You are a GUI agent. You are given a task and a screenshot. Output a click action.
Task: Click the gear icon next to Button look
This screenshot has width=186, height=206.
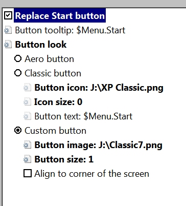[8, 45]
